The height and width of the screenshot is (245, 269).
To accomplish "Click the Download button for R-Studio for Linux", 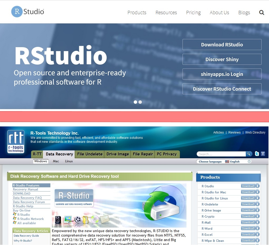I will pyautogui.click(x=250, y=198).
